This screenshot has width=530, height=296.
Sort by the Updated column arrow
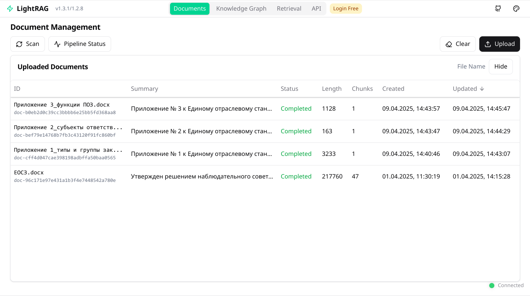[x=482, y=89]
